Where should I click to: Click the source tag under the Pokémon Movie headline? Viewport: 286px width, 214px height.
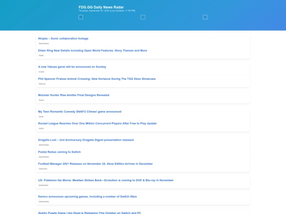43,185
